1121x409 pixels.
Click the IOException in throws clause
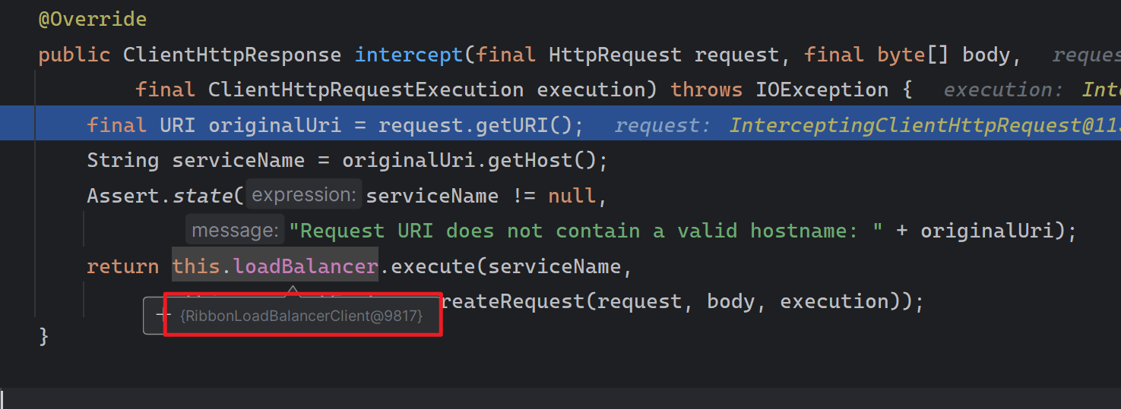click(822, 90)
